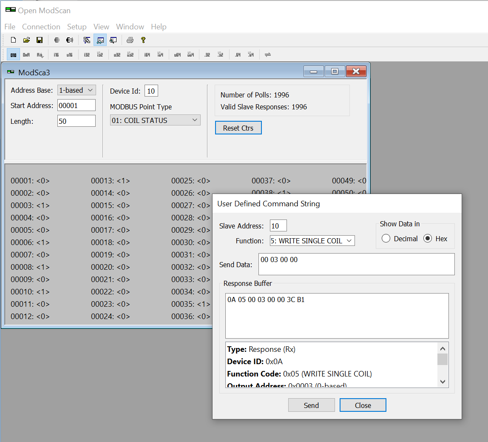Click the Start Address input field
This screenshot has width=488, height=442.
click(x=77, y=105)
